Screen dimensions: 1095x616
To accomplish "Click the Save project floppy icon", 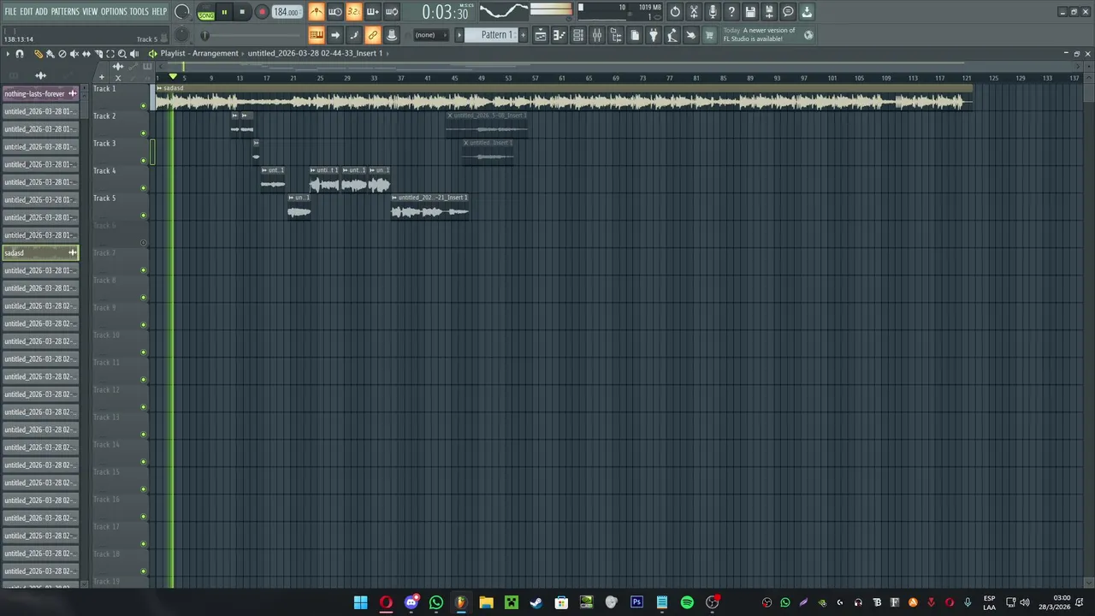I will click(x=750, y=12).
